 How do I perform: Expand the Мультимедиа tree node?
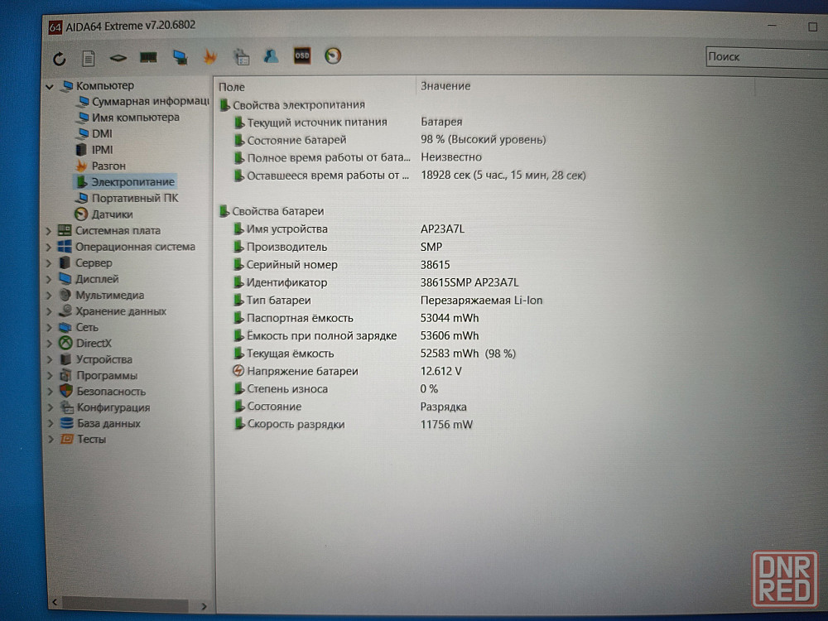[x=49, y=296]
